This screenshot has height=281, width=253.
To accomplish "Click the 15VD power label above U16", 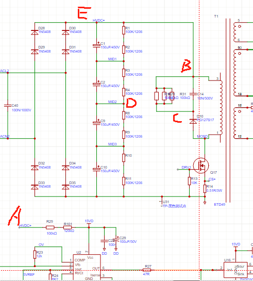I will pos(236,244).
